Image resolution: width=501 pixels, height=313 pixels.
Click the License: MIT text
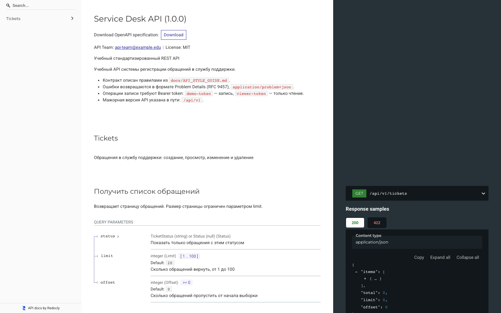pos(178,47)
